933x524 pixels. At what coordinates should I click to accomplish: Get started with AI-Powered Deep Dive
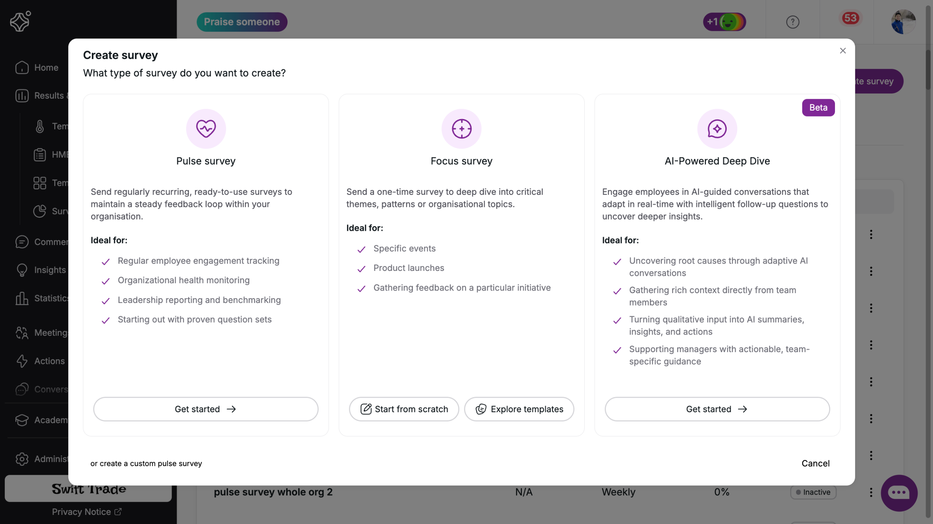point(717,409)
